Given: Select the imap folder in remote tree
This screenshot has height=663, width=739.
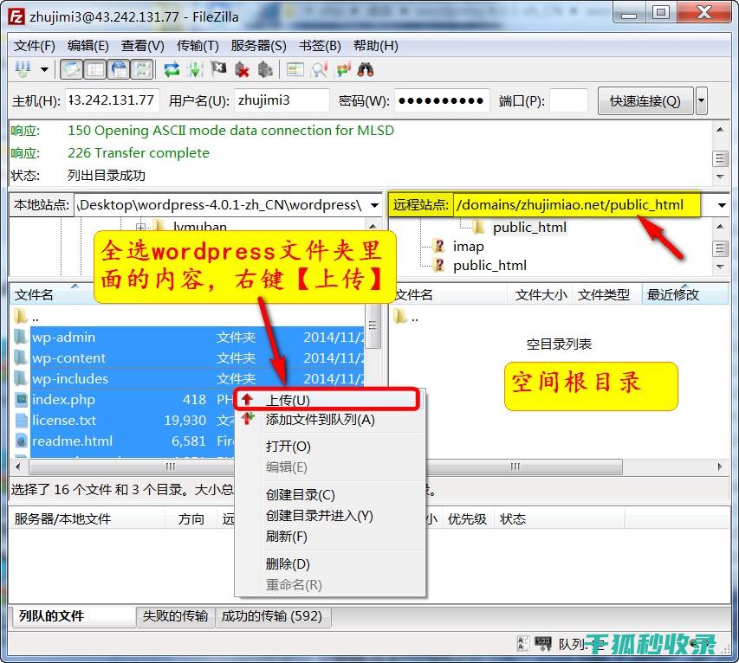Looking at the screenshot, I should (x=468, y=247).
